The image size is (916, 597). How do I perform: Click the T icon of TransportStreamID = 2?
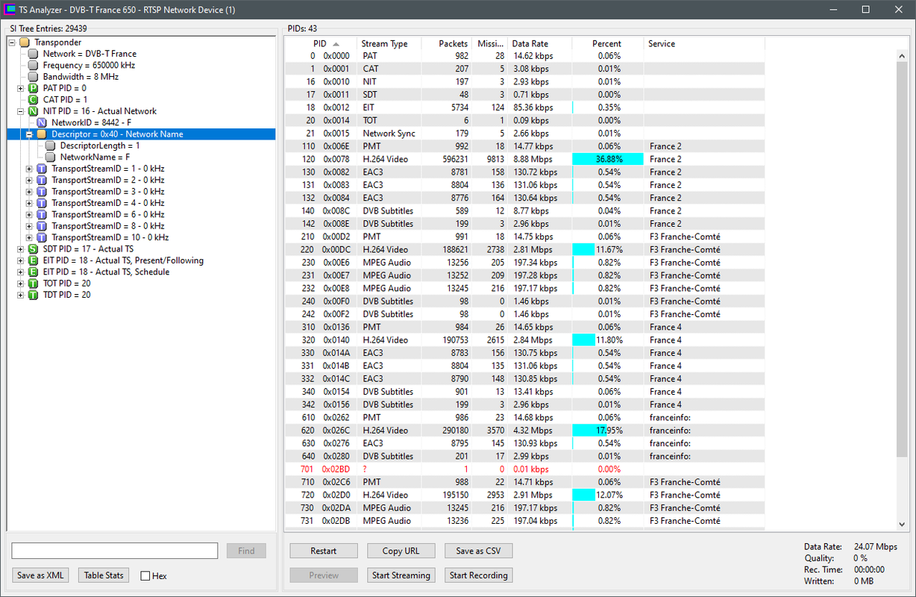[x=41, y=180]
